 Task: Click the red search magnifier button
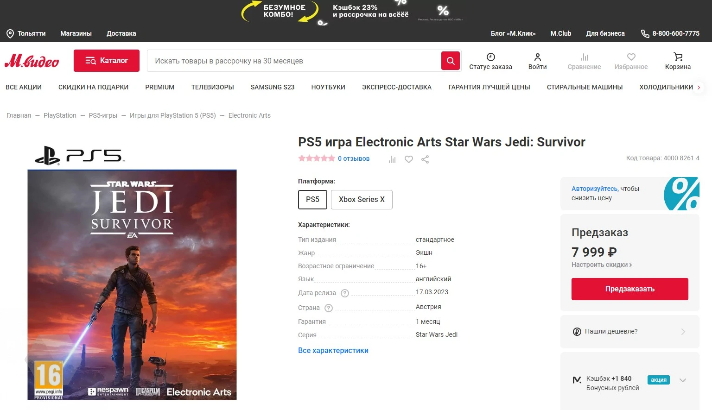coord(450,61)
